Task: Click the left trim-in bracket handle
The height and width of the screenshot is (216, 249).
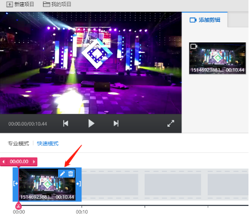Action: [16, 184]
